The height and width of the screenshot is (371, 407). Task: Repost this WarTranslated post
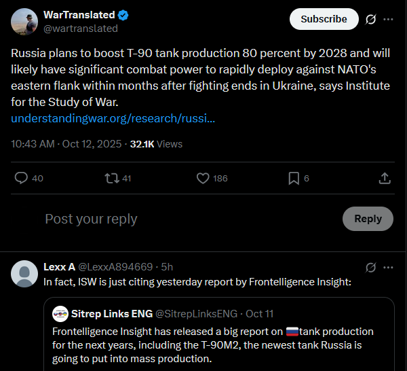coord(111,178)
